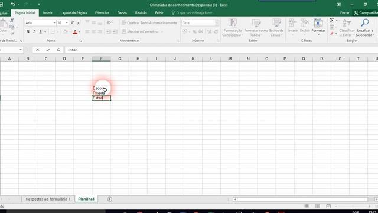Add a new sheet with plus icon
Screen dimensions: 378x213
pos(110,199)
